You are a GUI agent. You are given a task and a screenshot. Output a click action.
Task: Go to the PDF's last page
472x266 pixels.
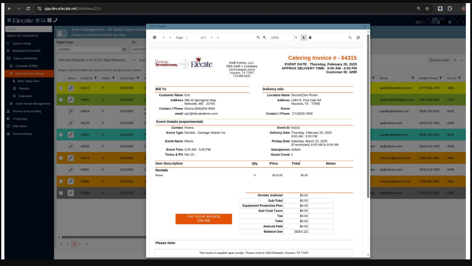[218, 38]
